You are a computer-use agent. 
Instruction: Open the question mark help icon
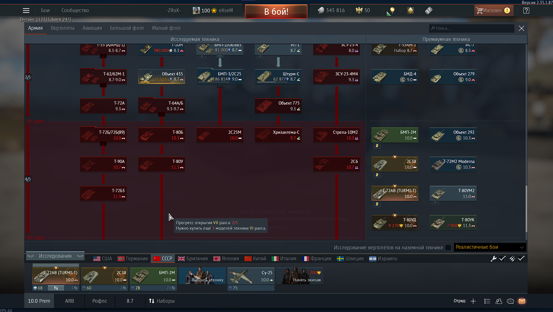[526, 10]
